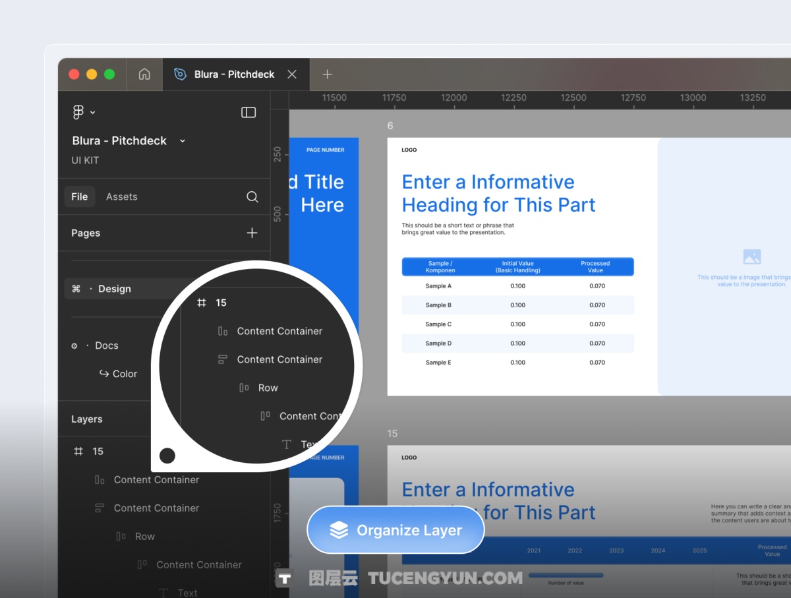The height and width of the screenshot is (598, 791).
Task: Open the home tab icon
Action: pyautogui.click(x=144, y=75)
